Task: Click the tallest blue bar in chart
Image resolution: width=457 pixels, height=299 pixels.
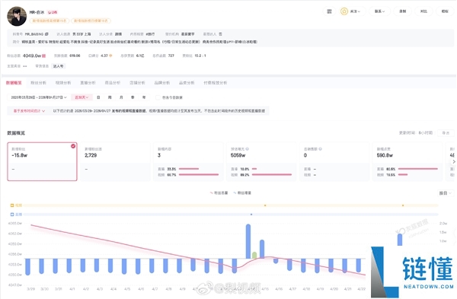Action: pos(248,241)
